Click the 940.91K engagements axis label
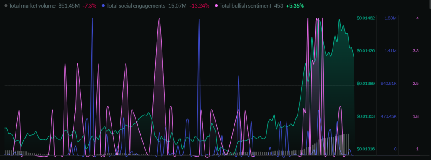Image resolution: width=431 pixels, height=160 pixels. (x=388, y=84)
